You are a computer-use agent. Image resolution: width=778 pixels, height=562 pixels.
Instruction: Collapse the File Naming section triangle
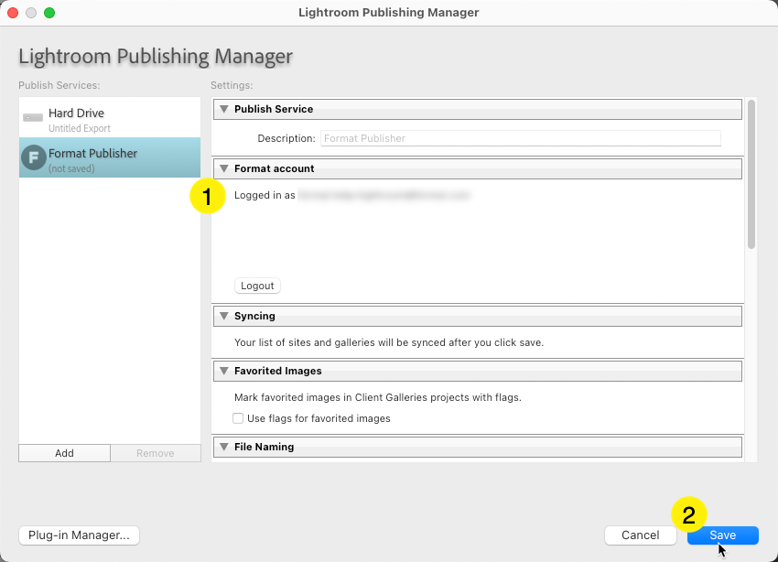pyautogui.click(x=224, y=447)
